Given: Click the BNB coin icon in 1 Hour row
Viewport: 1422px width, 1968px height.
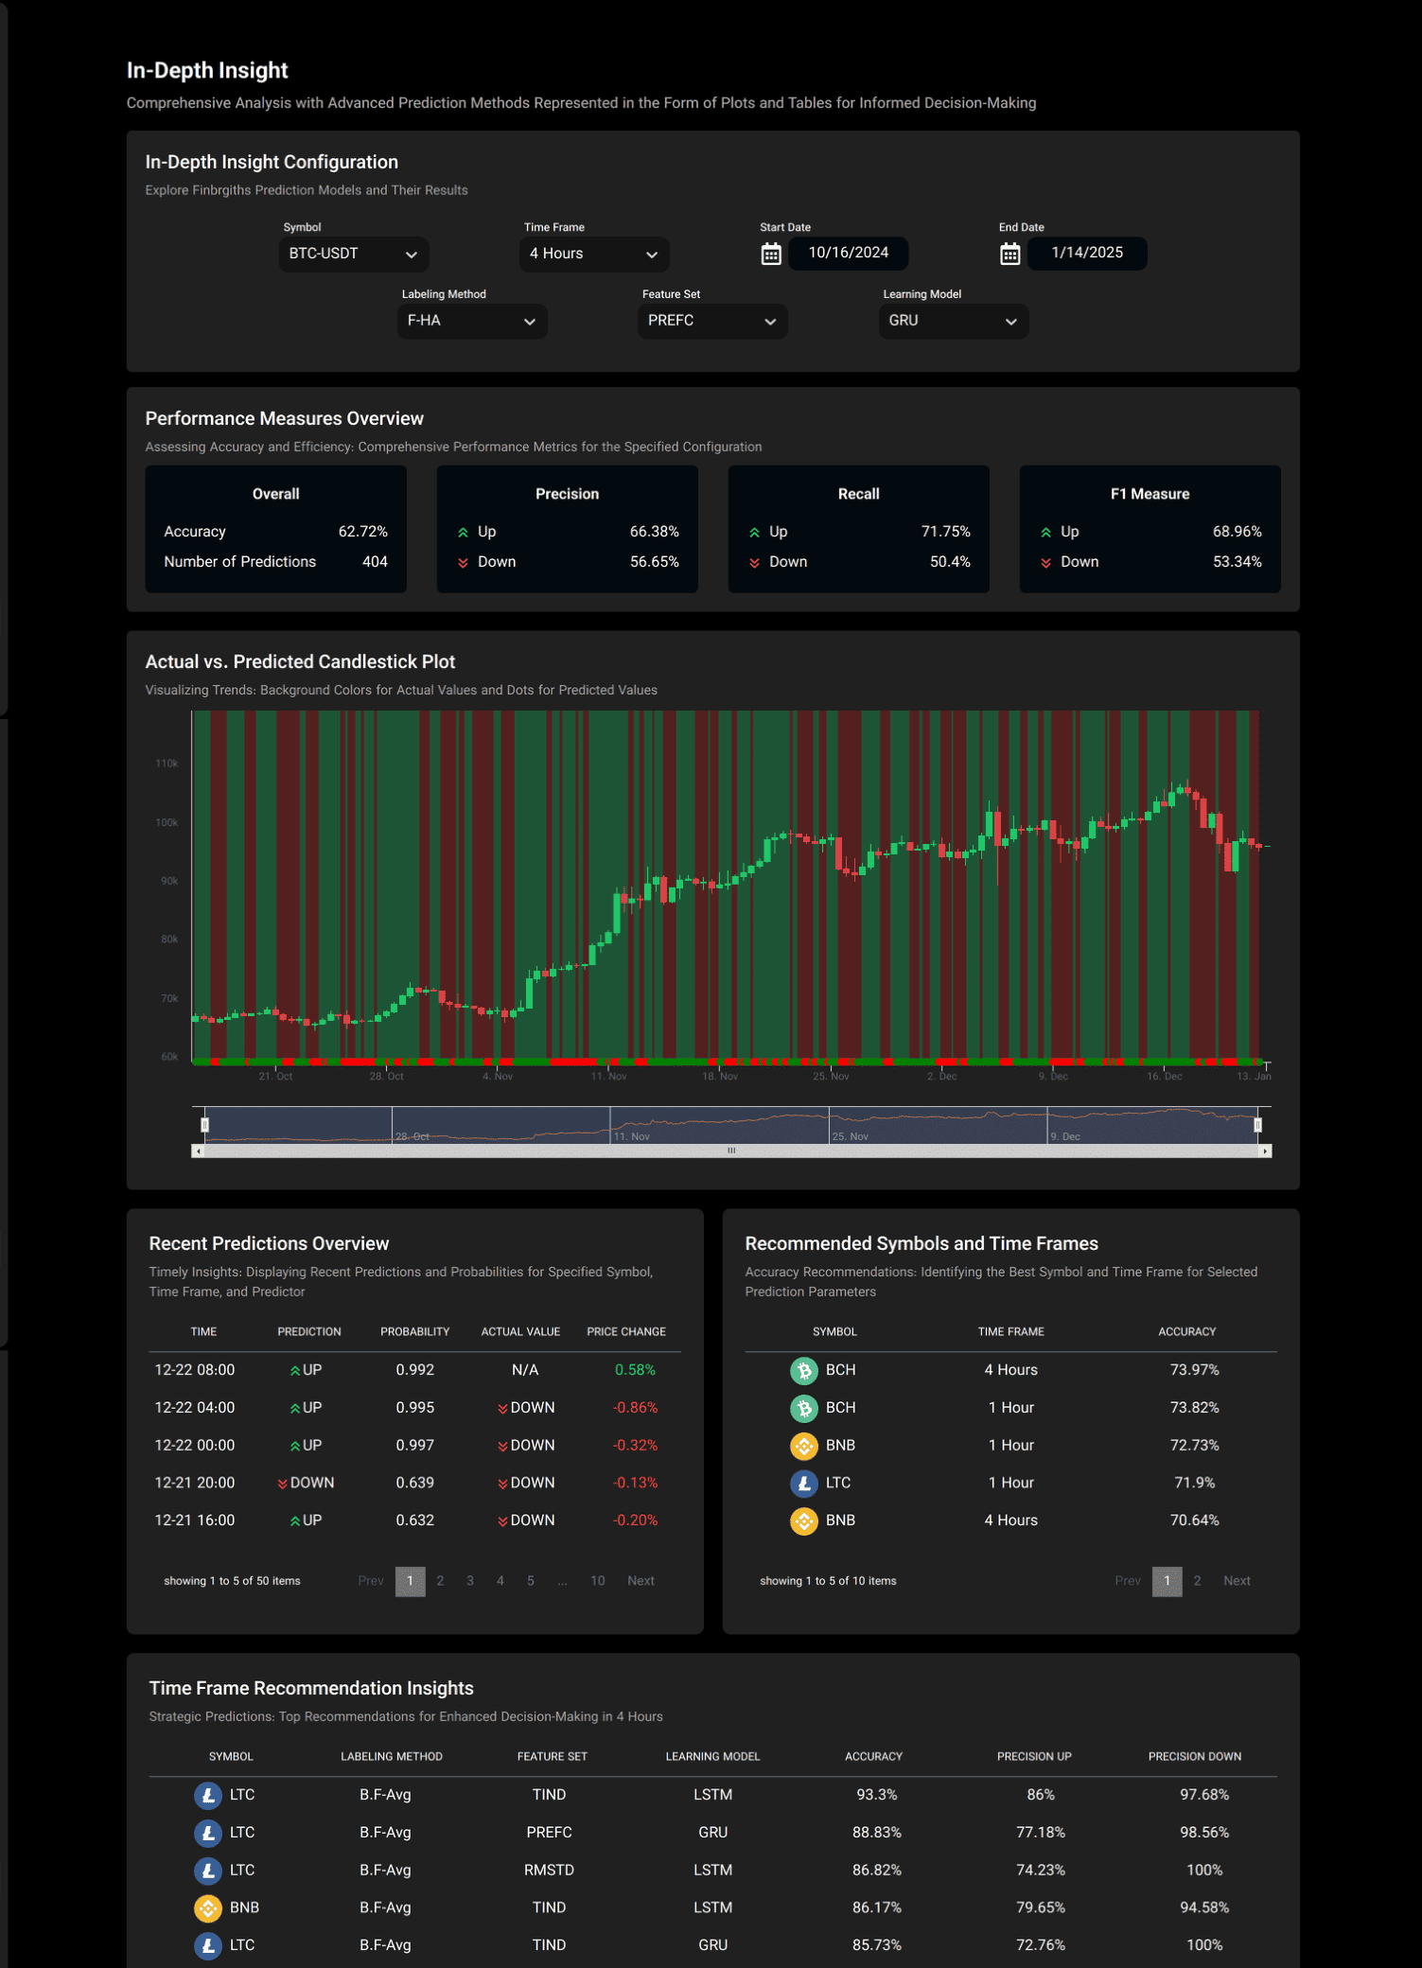Looking at the screenshot, I should (x=803, y=1446).
